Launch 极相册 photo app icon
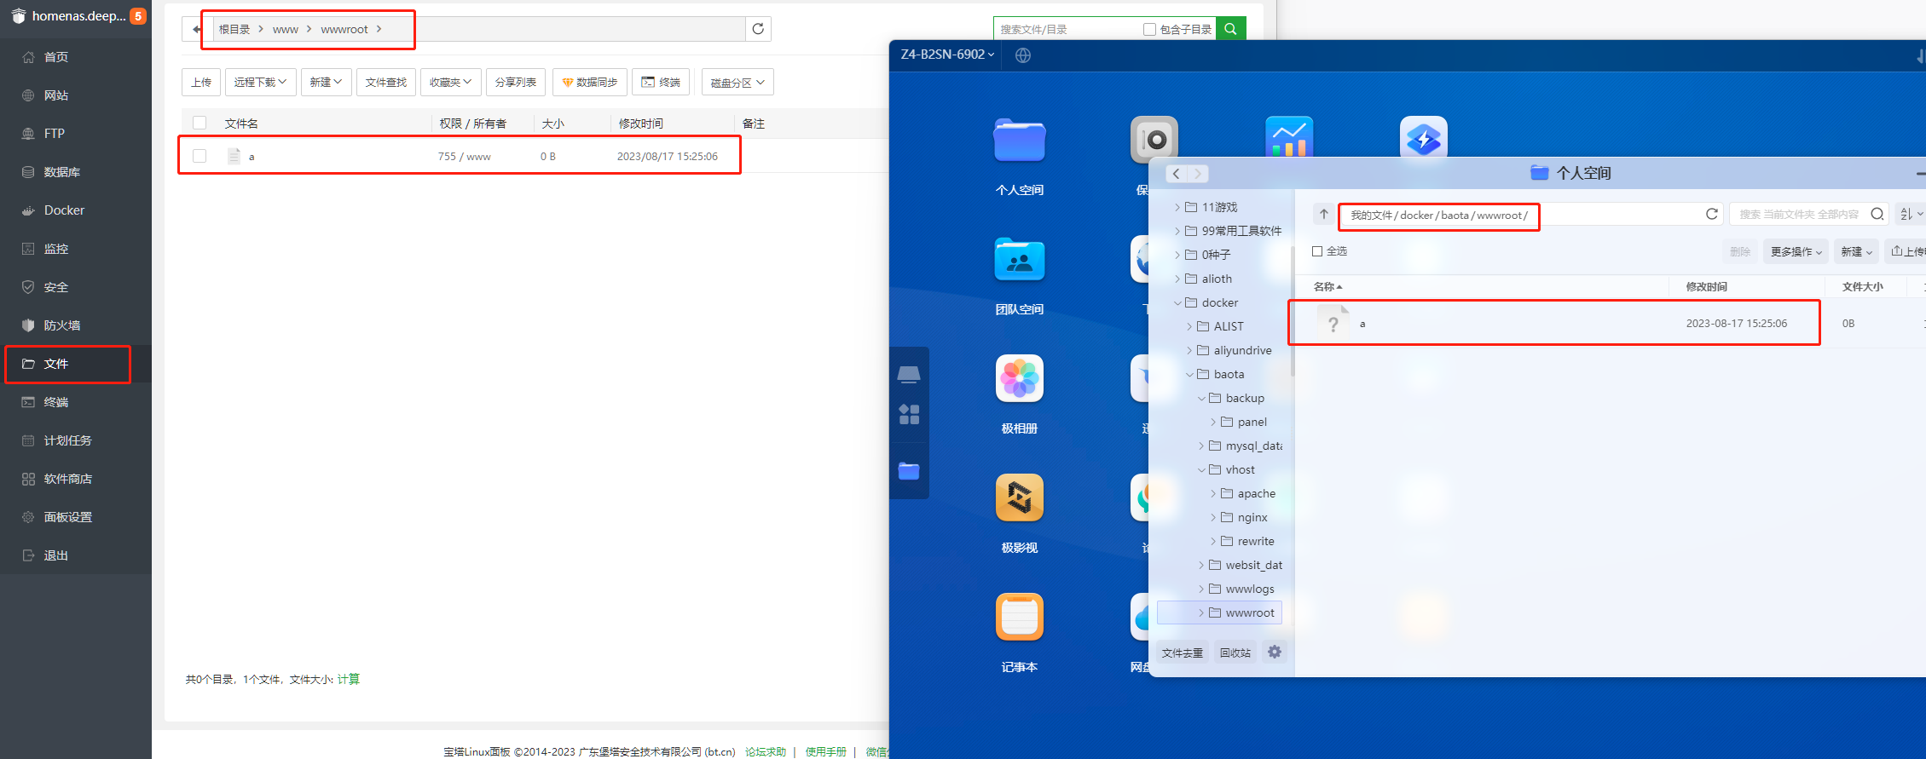The width and height of the screenshot is (1926, 759). [1020, 378]
